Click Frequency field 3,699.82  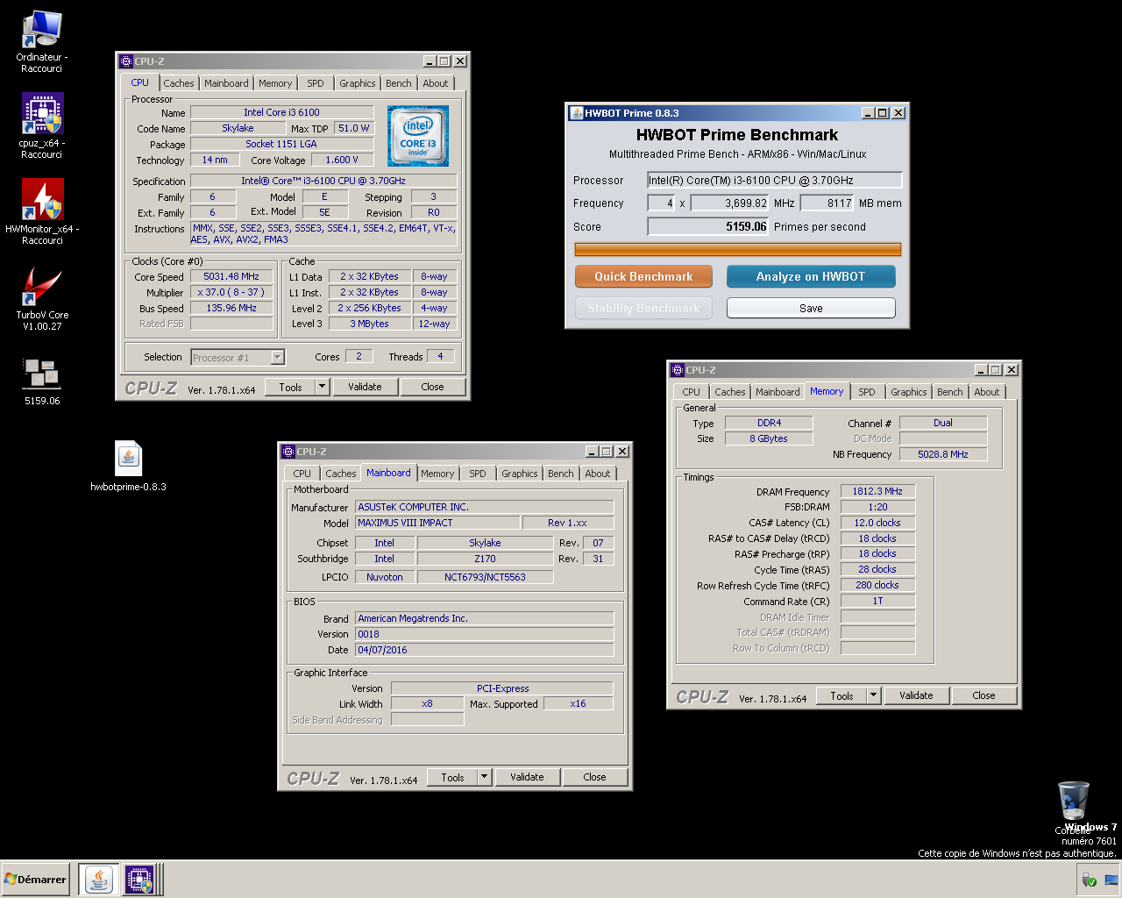[x=729, y=203]
